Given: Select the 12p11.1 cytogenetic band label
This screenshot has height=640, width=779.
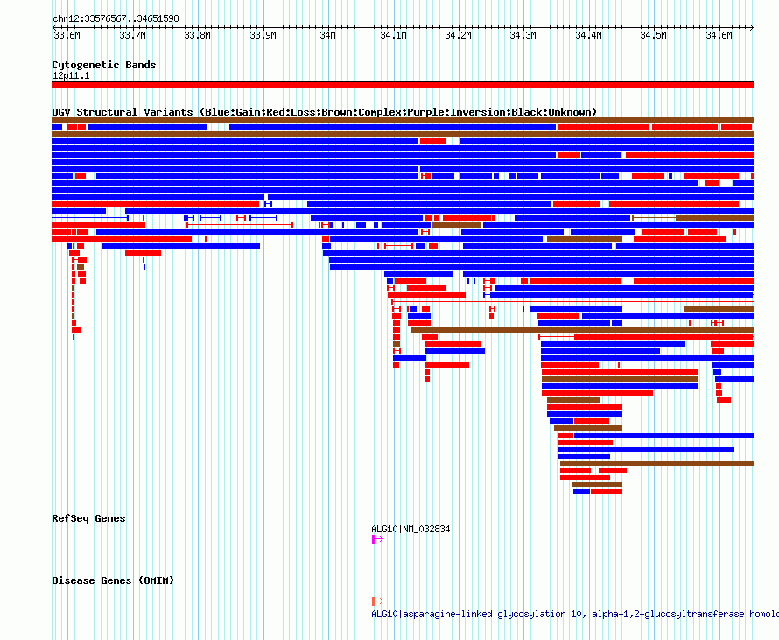Looking at the screenshot, I should tap(71, 75).
